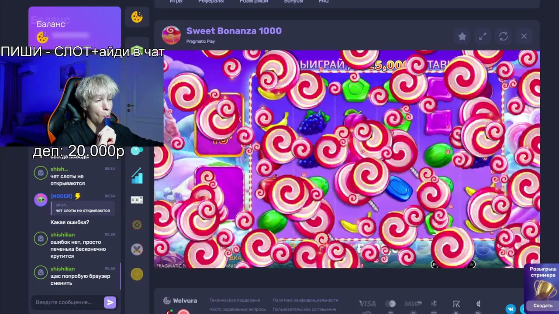
Task: Close the Sweet Bonanza 1000 game panel
Action: click(524, 37)
